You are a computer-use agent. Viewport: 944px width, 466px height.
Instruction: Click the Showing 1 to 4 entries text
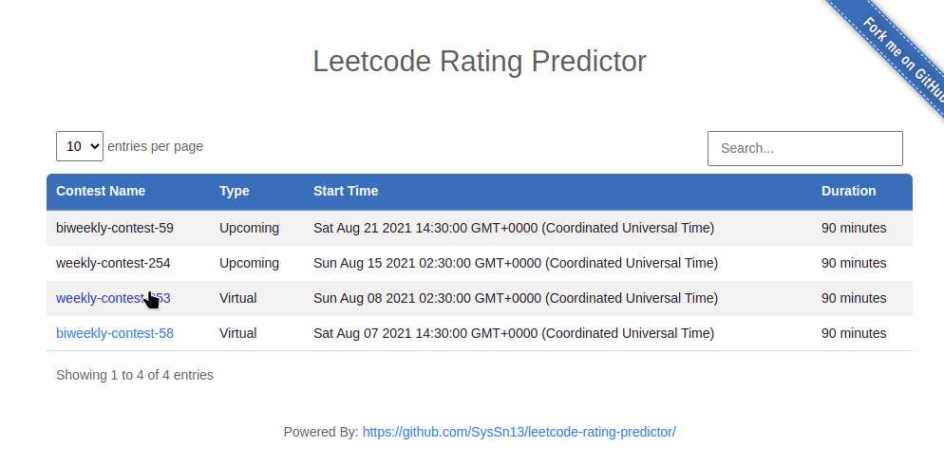coord(134,375)
